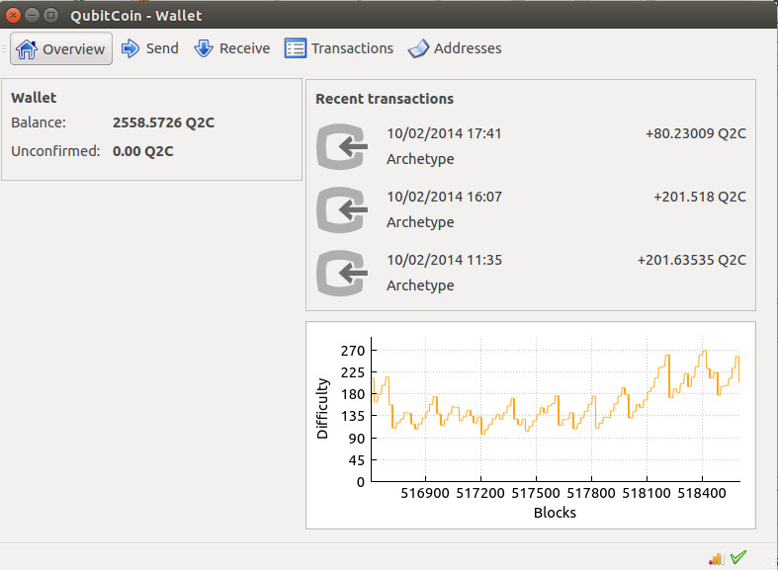
Task: Click the incoming icon for the 11:35 transaction
Action: pos(342,273)
